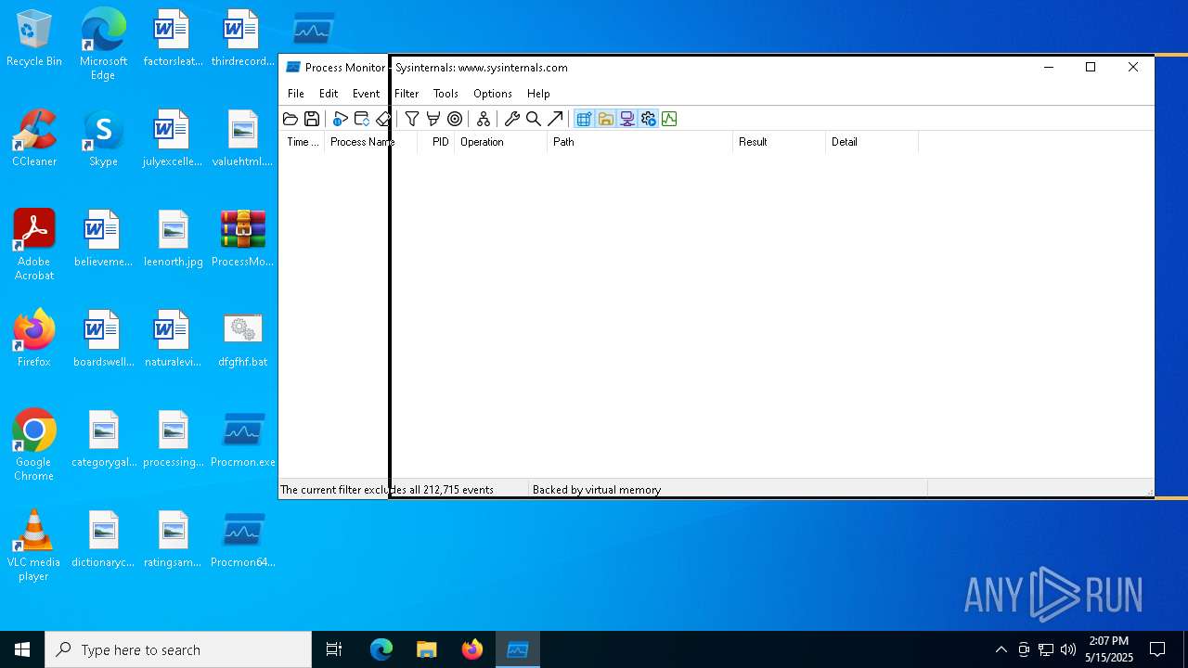Click the Detail column header
The height and width of the screenshot is (668, 1188).
[x=872, y=142]
